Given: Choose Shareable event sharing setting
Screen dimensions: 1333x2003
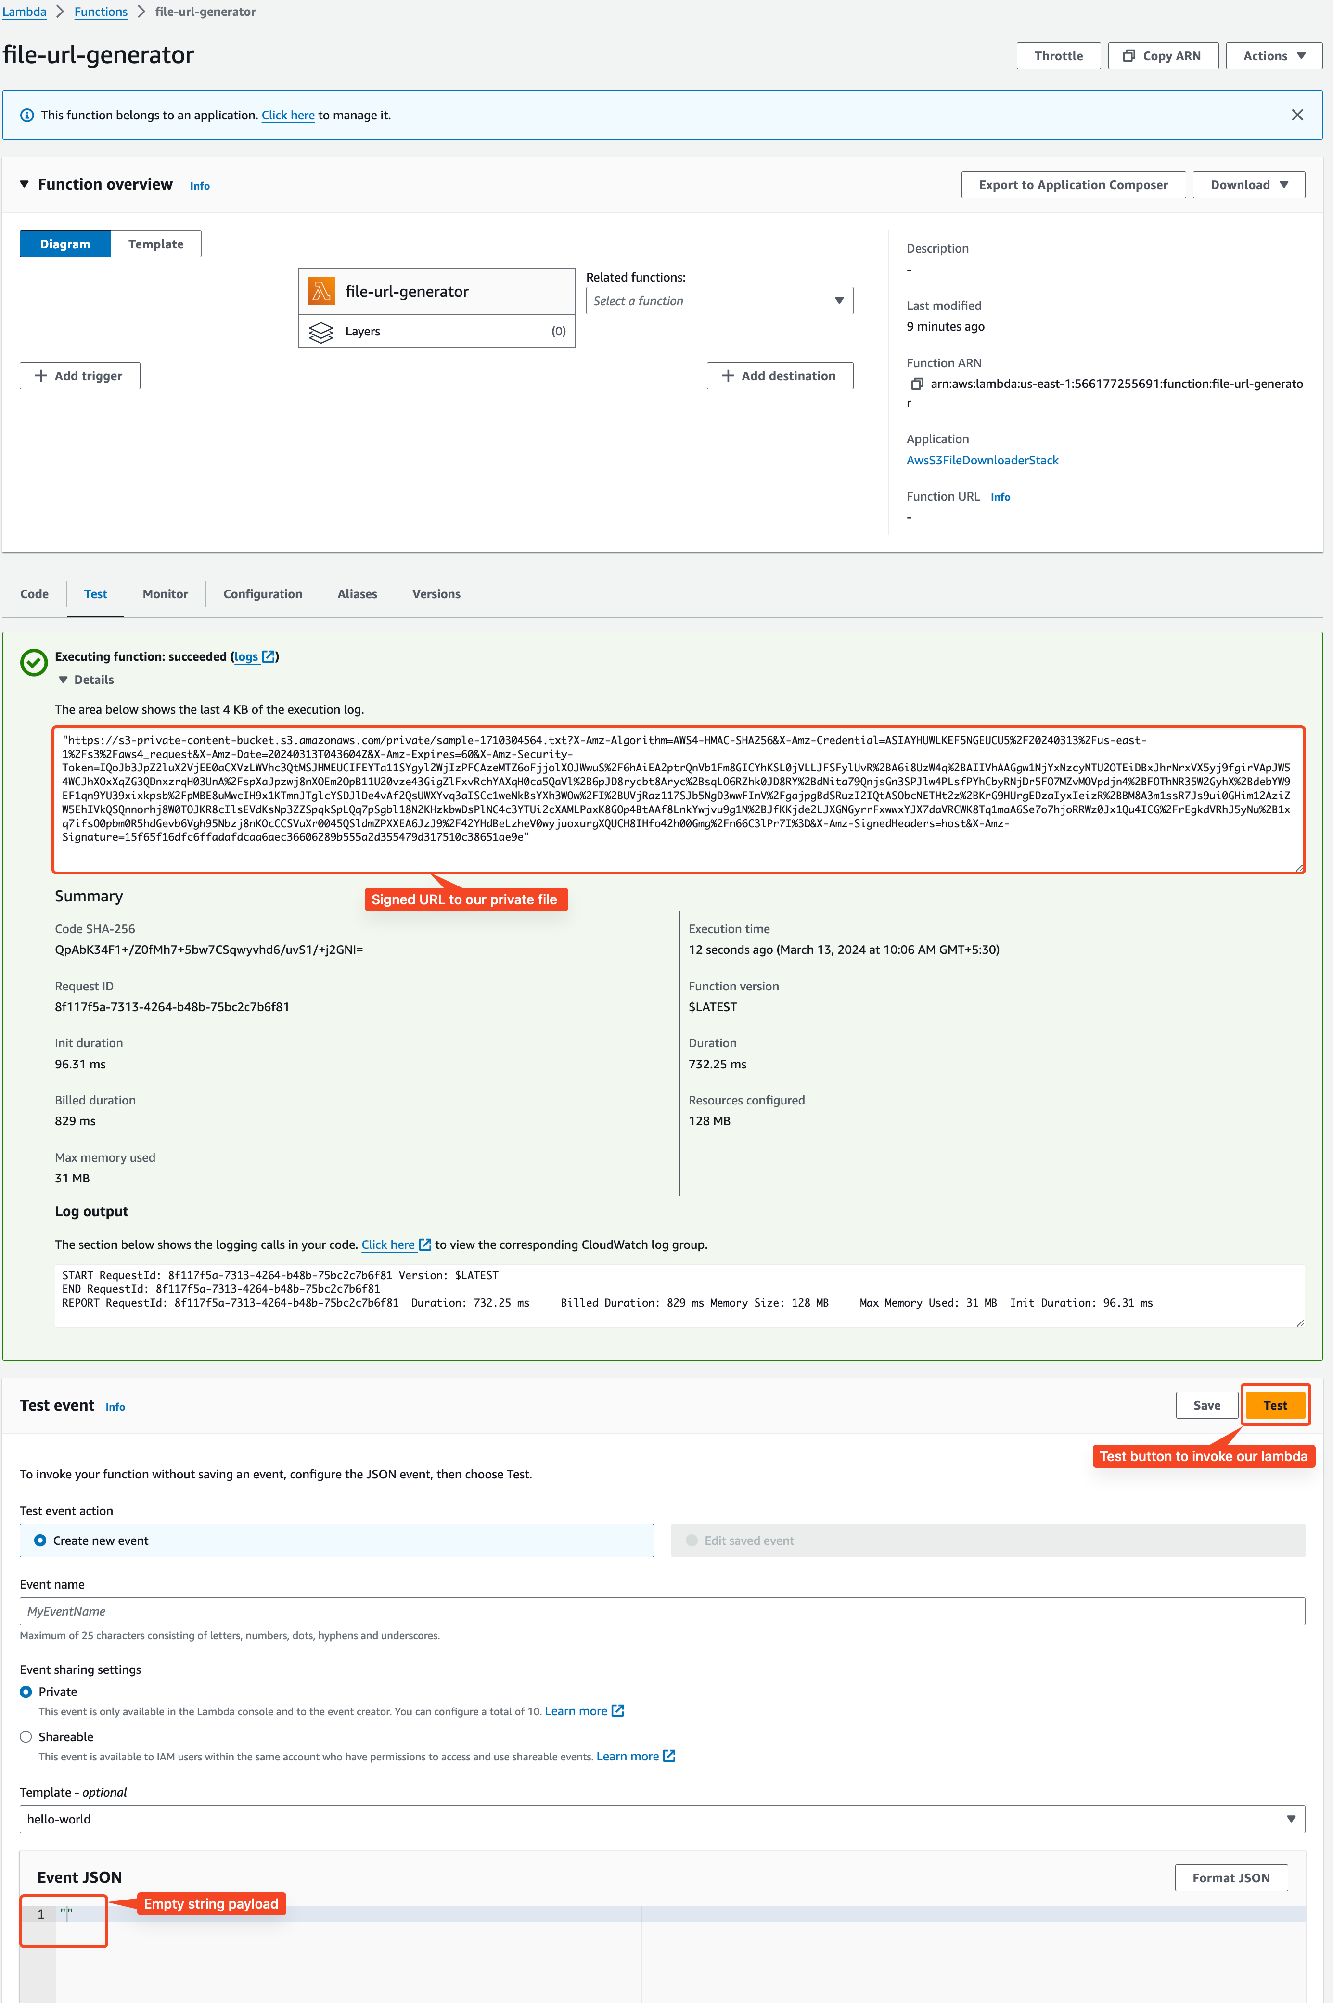Looking at the screenshot, I should click(x=26, y=1737).
